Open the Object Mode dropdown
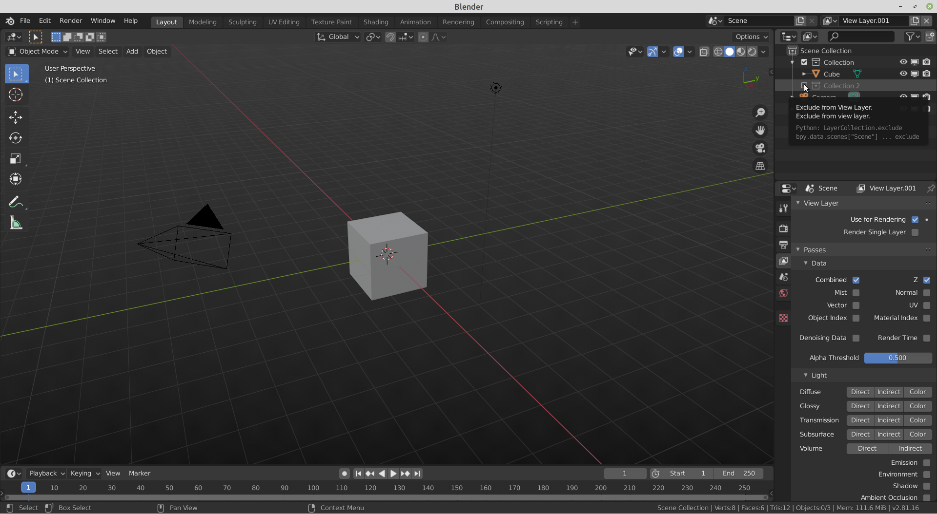Viewport: 937px width, 514px height. coord(38,52)
